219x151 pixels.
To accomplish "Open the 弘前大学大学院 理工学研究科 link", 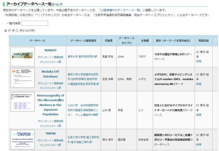I will click(83, 139).
